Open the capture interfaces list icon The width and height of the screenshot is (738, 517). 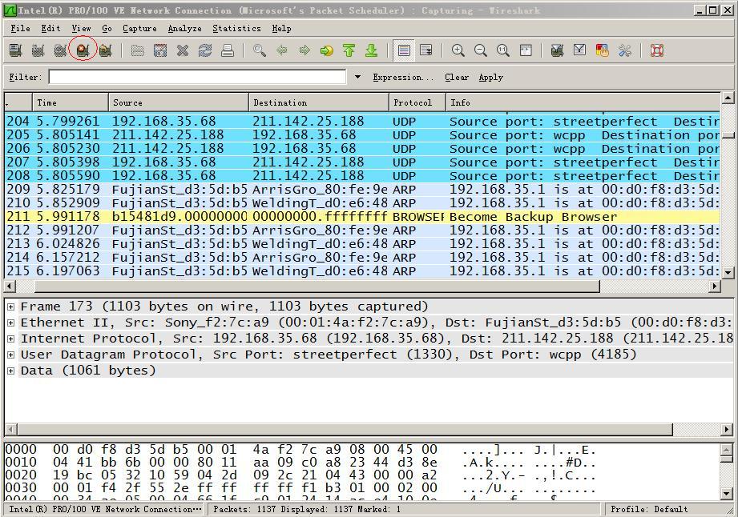tap(15, 50)
